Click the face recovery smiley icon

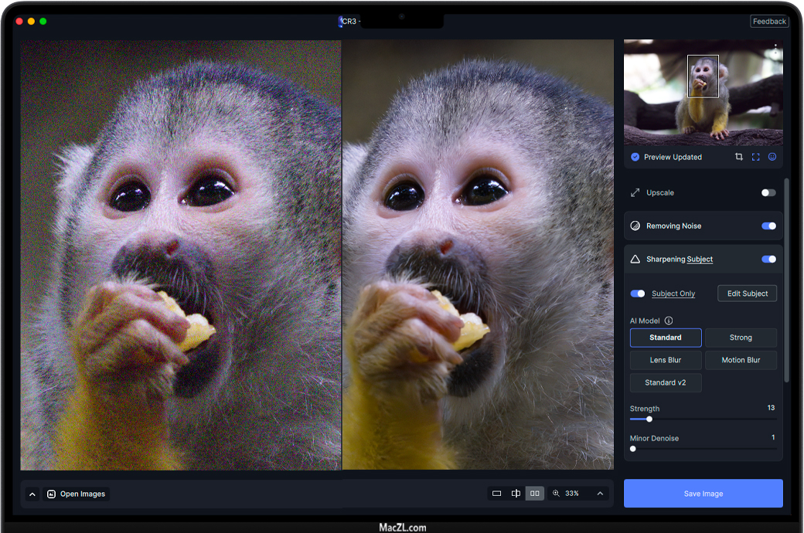772,157
